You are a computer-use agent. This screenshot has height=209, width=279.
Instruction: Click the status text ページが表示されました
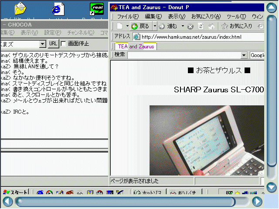tap(135, 181)
